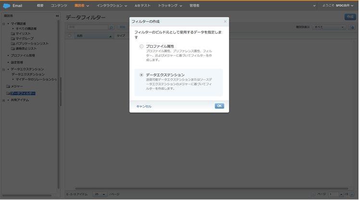
Task: Toggle the select-all checkbox in table header
Action: (x=70, y=35)
